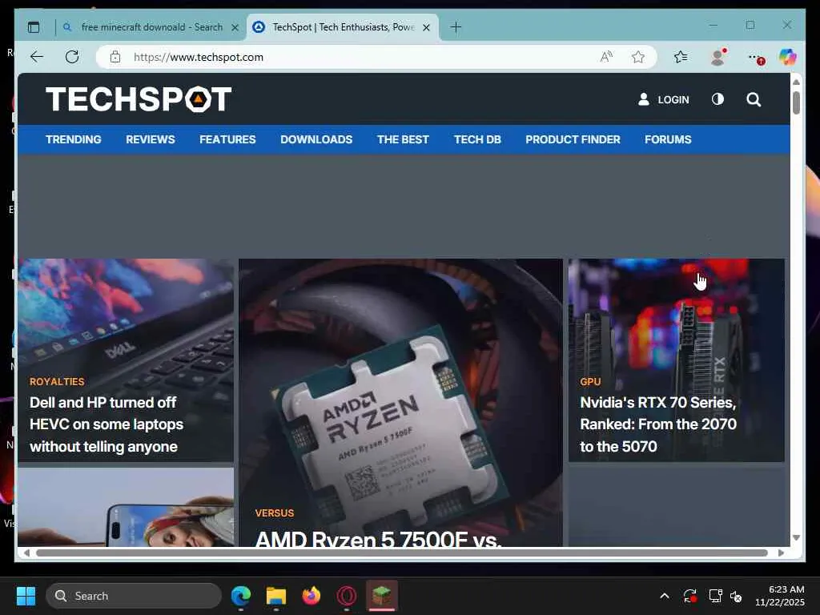This screenshot has width=820, height=615.
Task: Open the AMD Ryzen 5 7500F article
Action: click(x=378, y=538)
